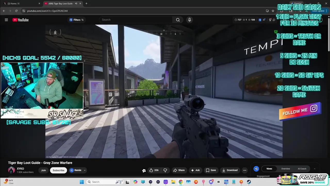330x186 pixels.
Task: Click the Engagement label in the vidIQ panel
Action: pyautogui.click(x=263, y=176)
